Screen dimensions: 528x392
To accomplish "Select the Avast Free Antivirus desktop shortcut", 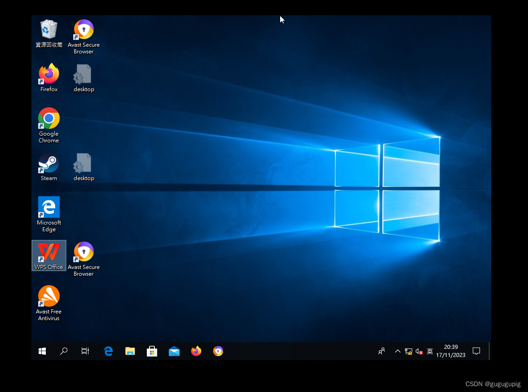I will pos(49,303).
